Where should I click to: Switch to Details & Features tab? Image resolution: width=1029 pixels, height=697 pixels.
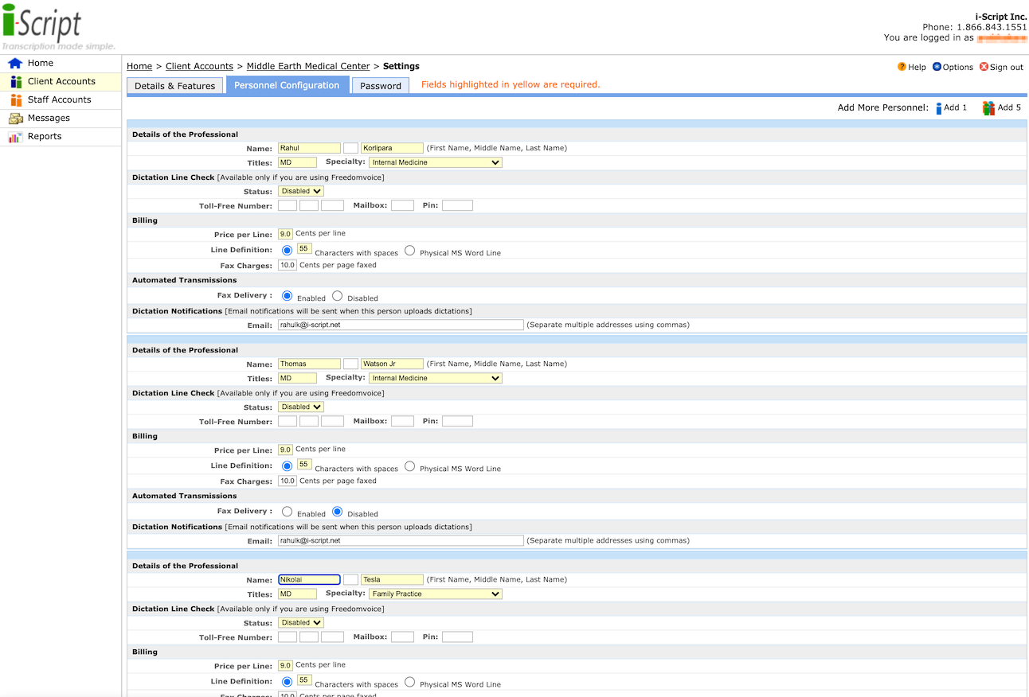pyautogui.click(x=174, y=86)
